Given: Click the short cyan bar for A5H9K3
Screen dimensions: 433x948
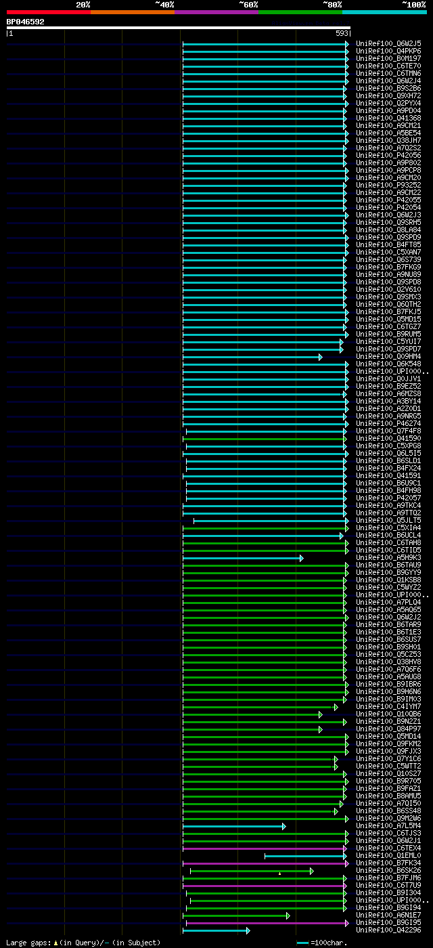Looking at the screenshot, I should click(243, 557).
